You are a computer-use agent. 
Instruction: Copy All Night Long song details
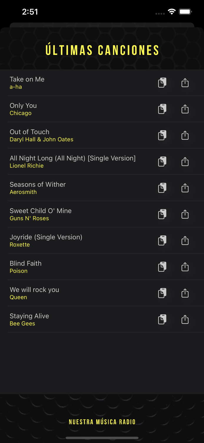coord(162,162)
